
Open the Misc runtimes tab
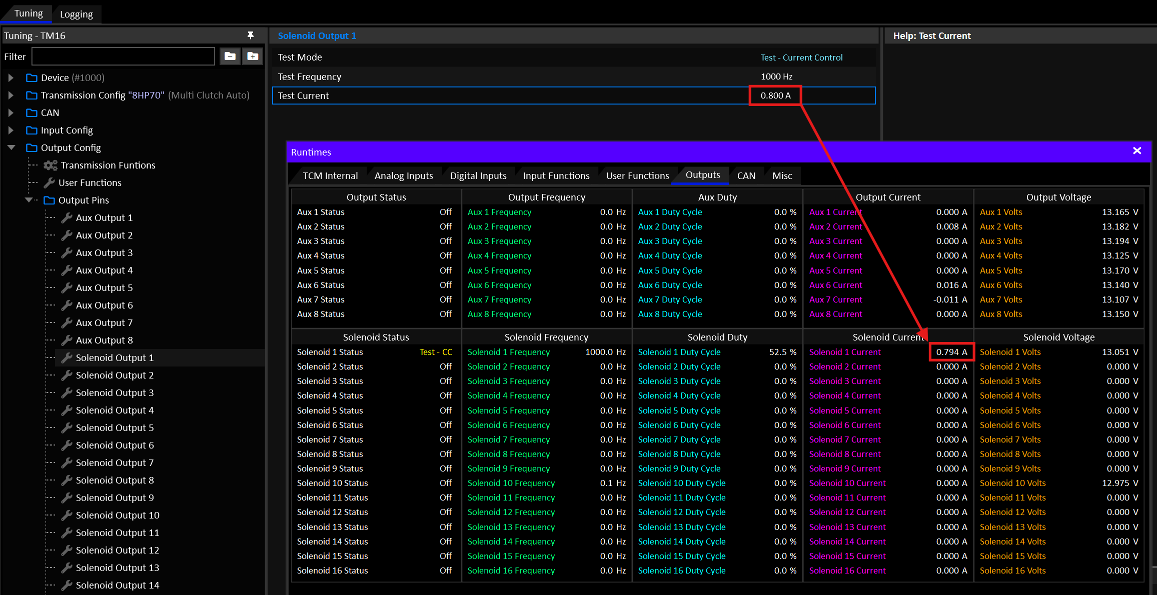[782, 175]
